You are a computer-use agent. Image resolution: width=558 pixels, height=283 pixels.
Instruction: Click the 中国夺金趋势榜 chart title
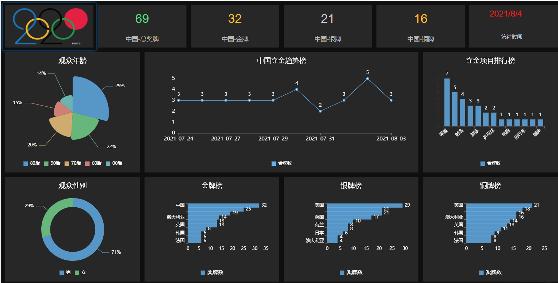[x=282, y=61]
